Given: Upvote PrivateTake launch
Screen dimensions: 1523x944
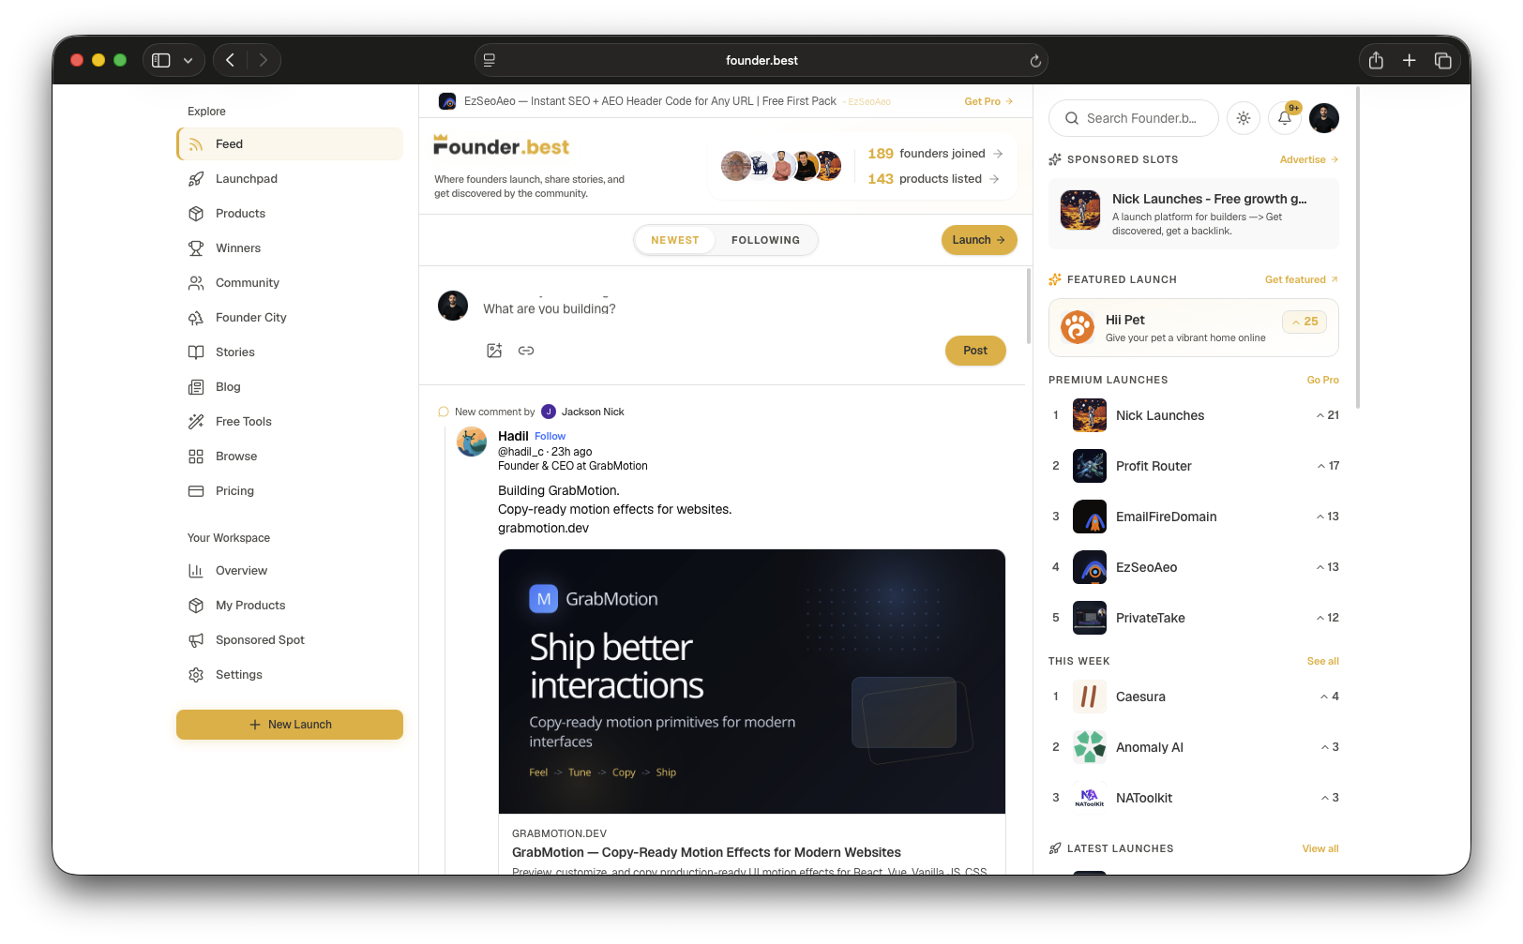Looking at the screenshot, I should pyautogui.click(x=1327, y=618).
